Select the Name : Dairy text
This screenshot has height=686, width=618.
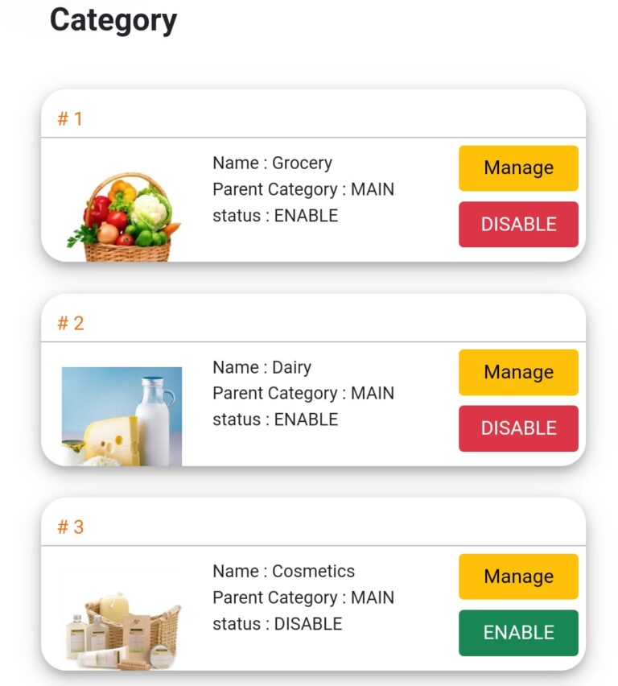click(262, 367)
